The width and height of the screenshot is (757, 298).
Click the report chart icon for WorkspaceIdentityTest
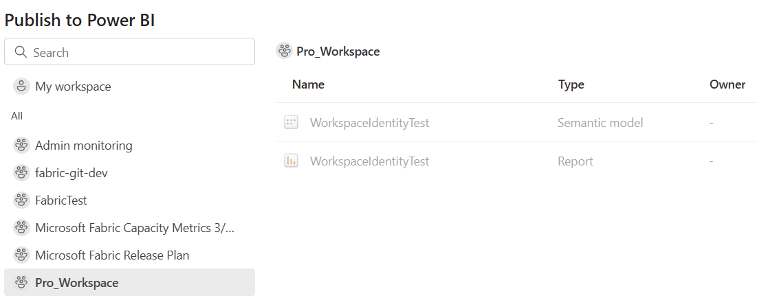coord(291,161)
